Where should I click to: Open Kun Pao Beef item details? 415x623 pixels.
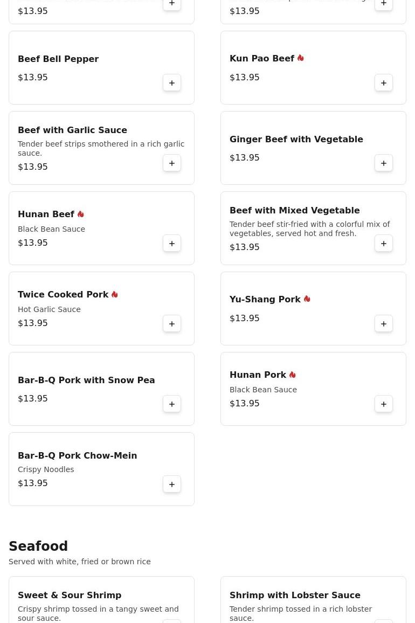point(262,58)
